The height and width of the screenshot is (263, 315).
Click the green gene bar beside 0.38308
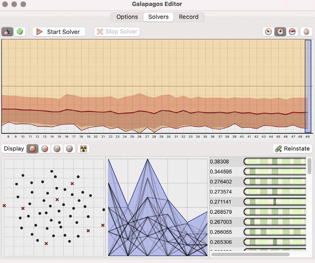275,162
